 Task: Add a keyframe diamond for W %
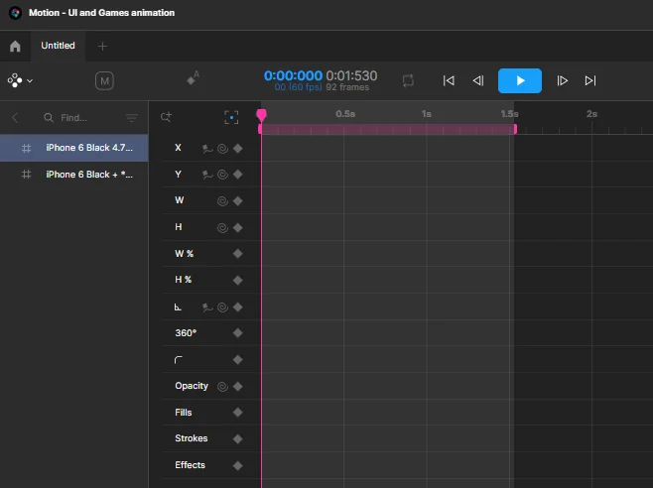[238, 254]
